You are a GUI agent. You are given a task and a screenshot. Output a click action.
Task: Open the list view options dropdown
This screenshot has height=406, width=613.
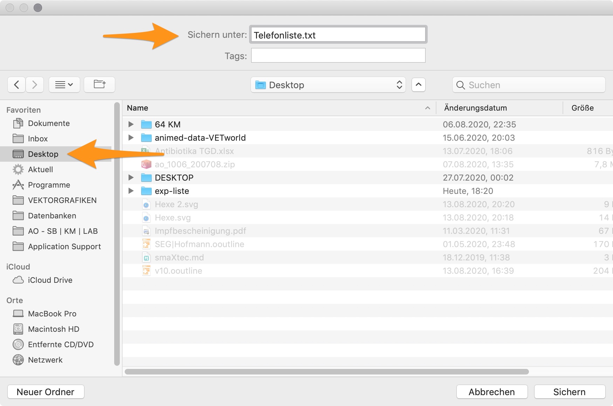(x=64, y=85)
